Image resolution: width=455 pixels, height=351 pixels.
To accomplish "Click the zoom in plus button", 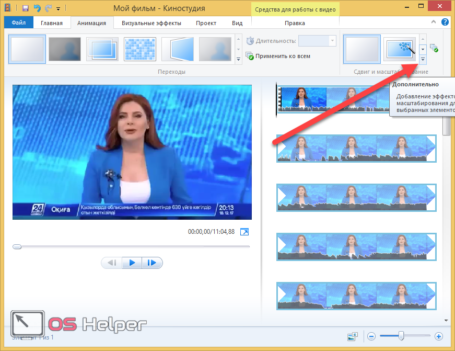I will point(439,336).
